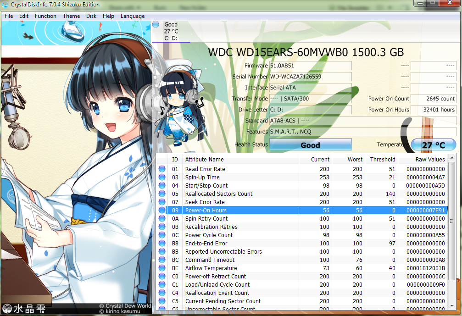Click the Features field S.M.A.R.T., NCQ
462x316 pixels.
pyautogui.click(x=363, y=132)
